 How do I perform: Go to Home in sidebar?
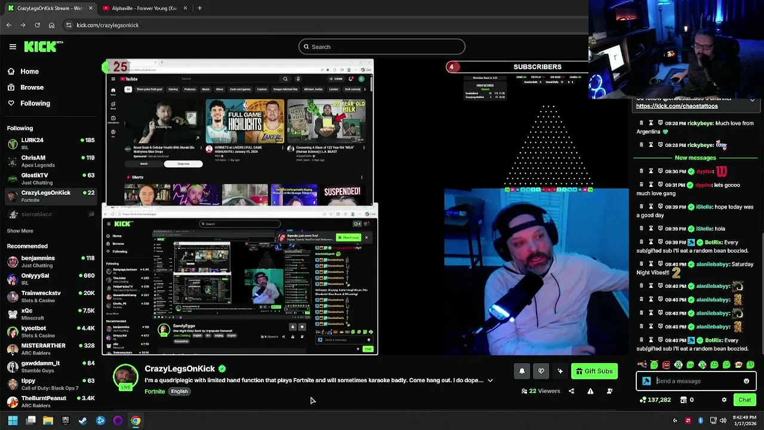click(x=23, y=72)
